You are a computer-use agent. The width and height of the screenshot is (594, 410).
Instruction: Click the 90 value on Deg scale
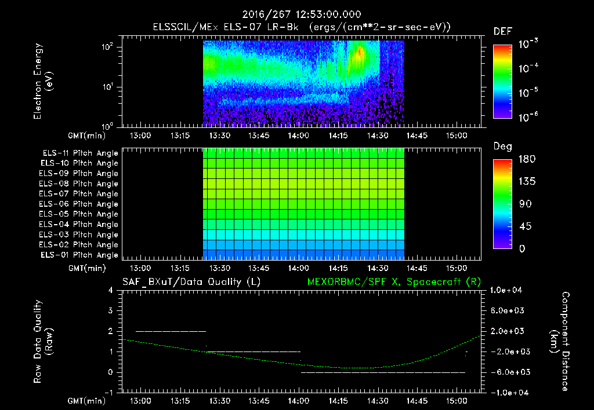526,204
